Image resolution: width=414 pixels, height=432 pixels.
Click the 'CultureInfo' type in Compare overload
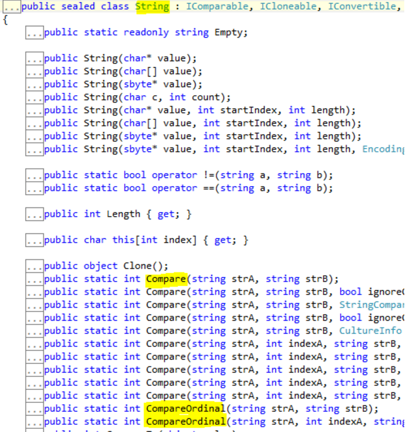pos(371,331)
